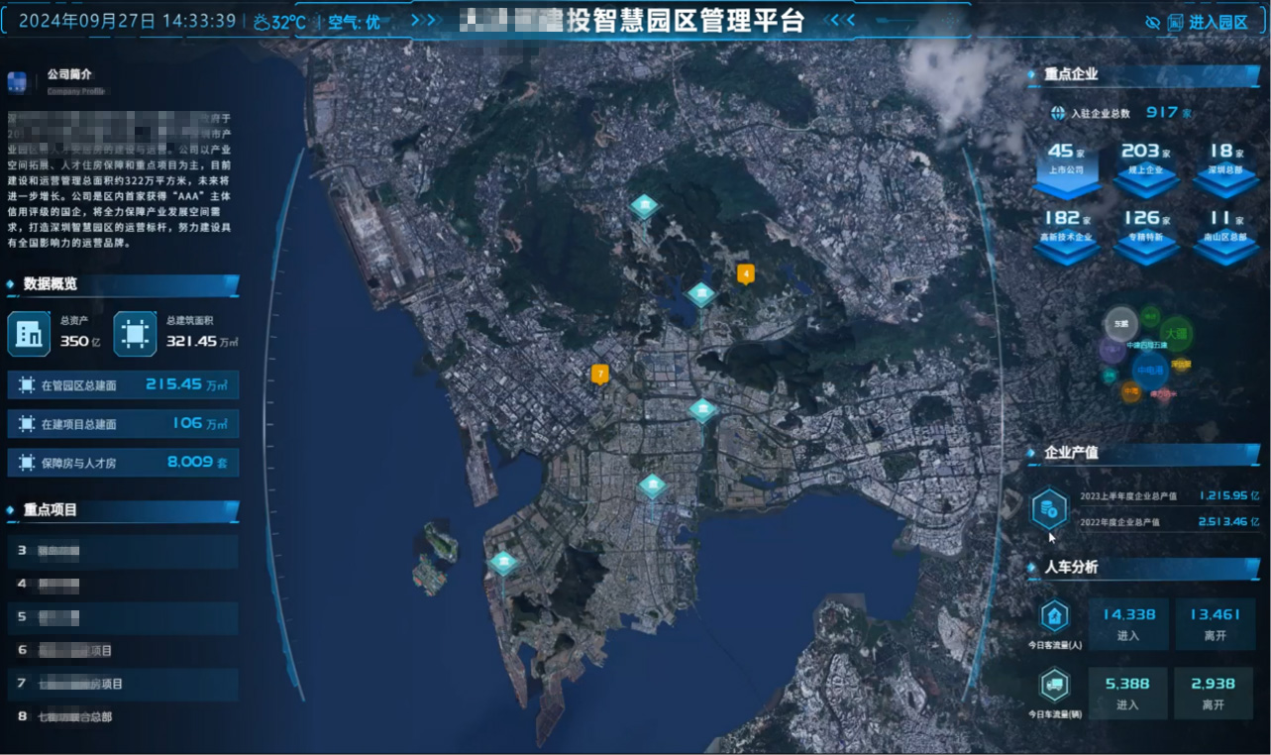Toggle the hide-panels eye icon
Image resolution: width=1271 pixels, height=755 pixels.
tap(1152, 22)
